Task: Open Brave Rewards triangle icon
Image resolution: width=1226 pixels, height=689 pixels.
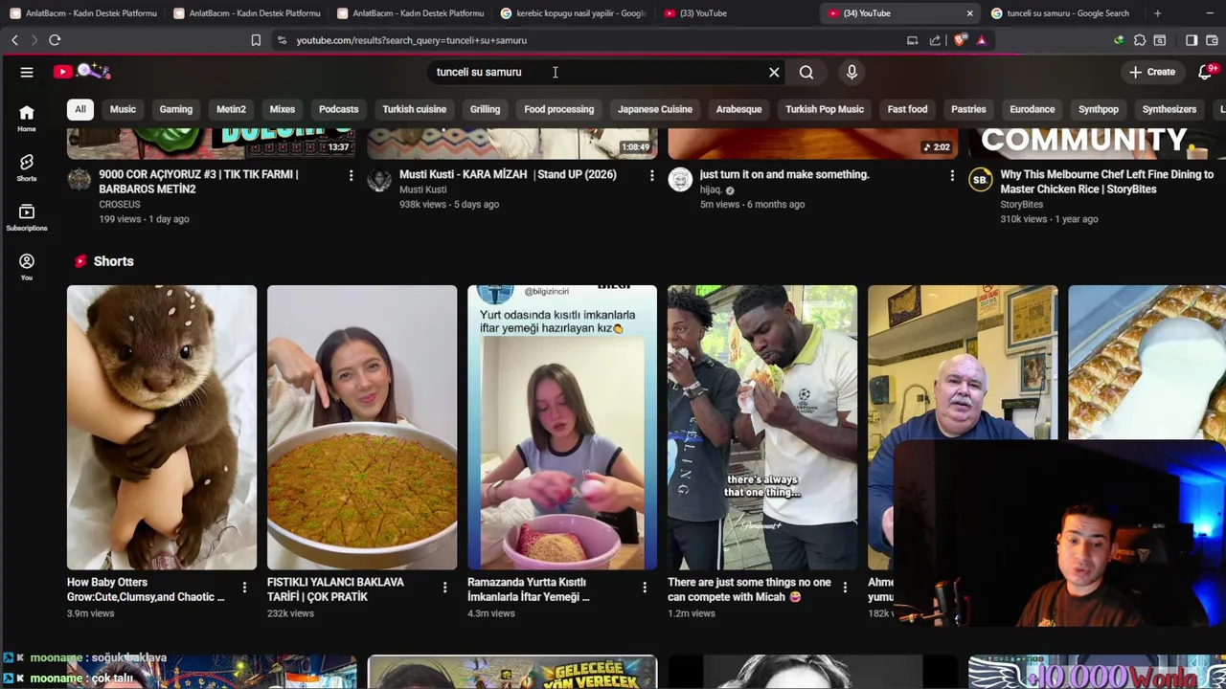Action: tap(981, 40)
